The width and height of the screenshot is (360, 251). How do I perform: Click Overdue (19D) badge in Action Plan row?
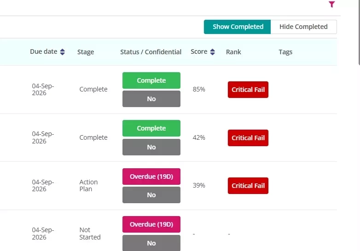[151, 177]
